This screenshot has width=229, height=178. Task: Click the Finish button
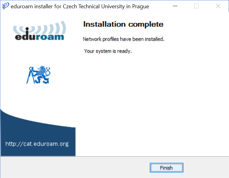(x=166, y=168)
